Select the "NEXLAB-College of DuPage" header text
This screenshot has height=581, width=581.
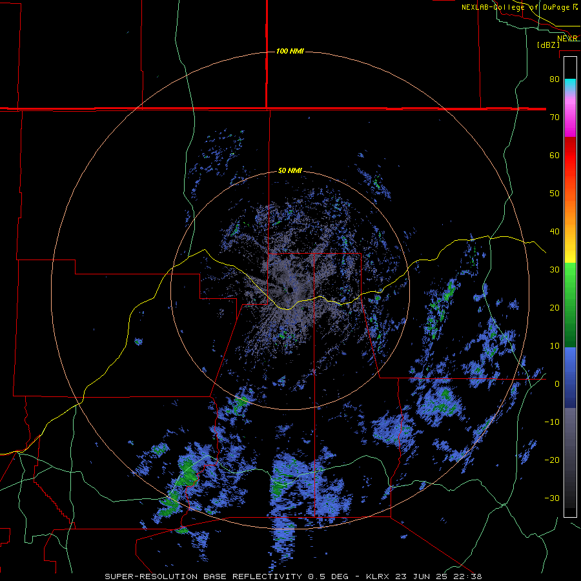point(516,7)
